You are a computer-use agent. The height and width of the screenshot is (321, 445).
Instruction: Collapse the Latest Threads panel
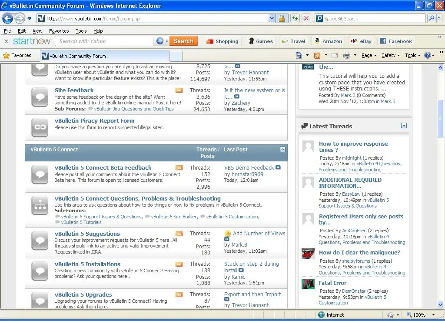pos(404,126)
